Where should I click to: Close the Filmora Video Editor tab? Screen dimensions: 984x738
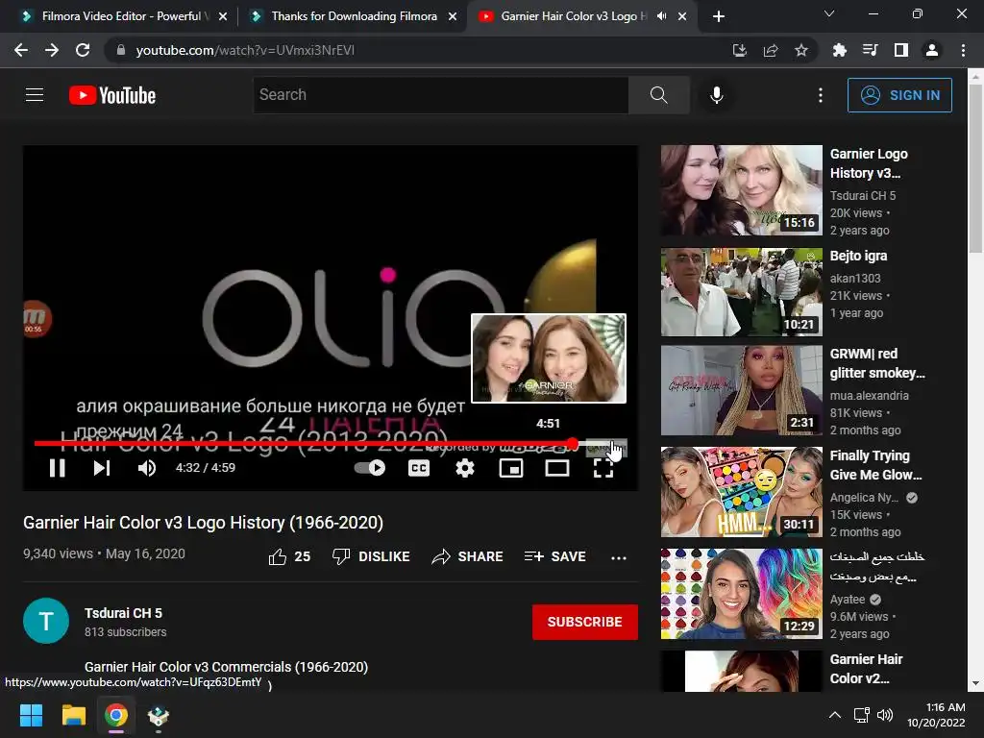223,17
